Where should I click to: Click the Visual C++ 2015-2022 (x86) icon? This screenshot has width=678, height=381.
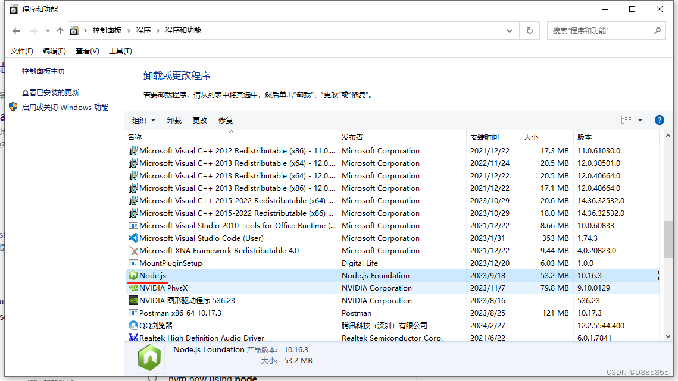coord(133,213)
